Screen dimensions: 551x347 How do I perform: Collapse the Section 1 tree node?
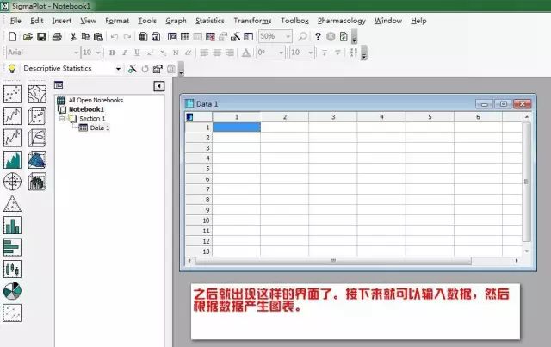pyautogui.click(x=62, y=119)
